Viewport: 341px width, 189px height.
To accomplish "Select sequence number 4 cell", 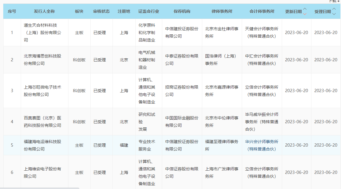I will (12, 122).
